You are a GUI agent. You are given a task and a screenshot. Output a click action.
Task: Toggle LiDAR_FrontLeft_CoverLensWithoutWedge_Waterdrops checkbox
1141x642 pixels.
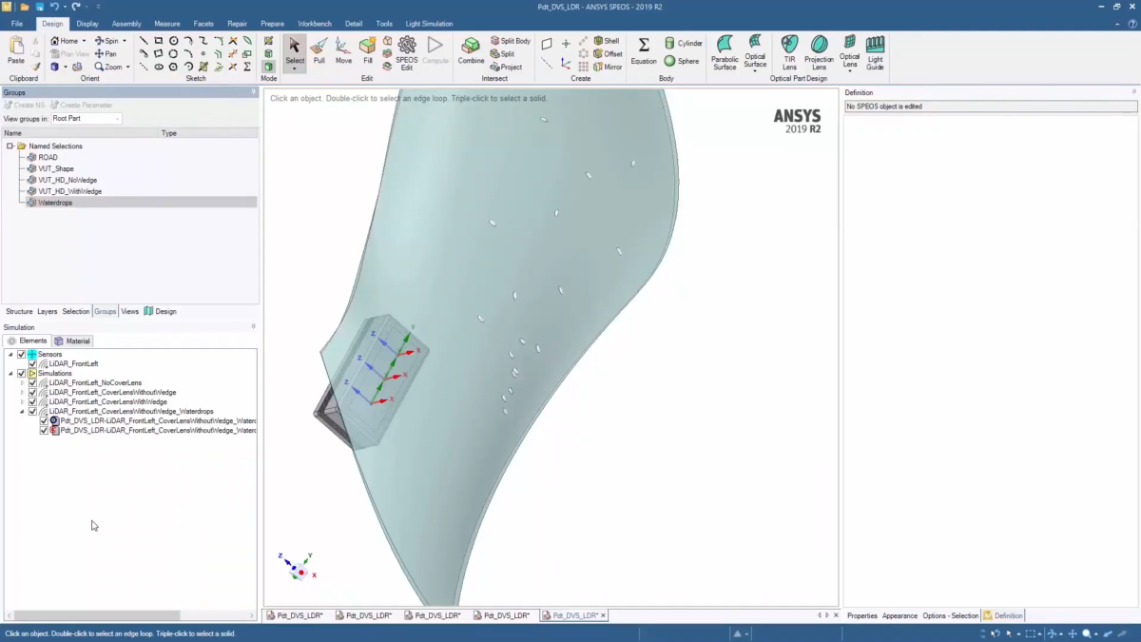tap(32, 411)
